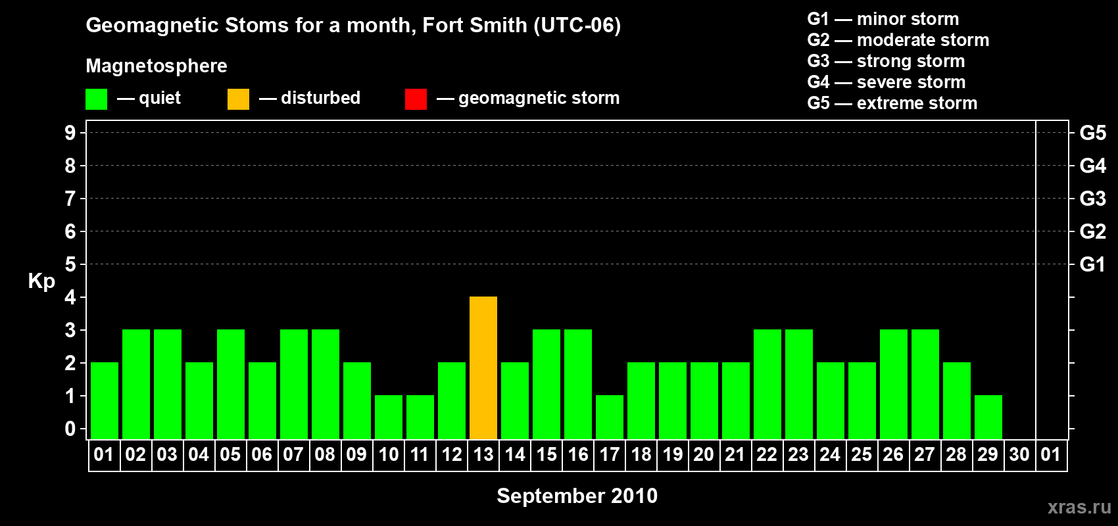Click the G5 label on the right axis

[1092, 133]
